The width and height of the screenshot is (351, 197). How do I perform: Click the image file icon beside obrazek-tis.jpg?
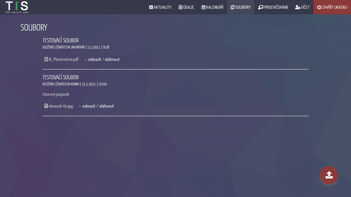pos(46,106)
